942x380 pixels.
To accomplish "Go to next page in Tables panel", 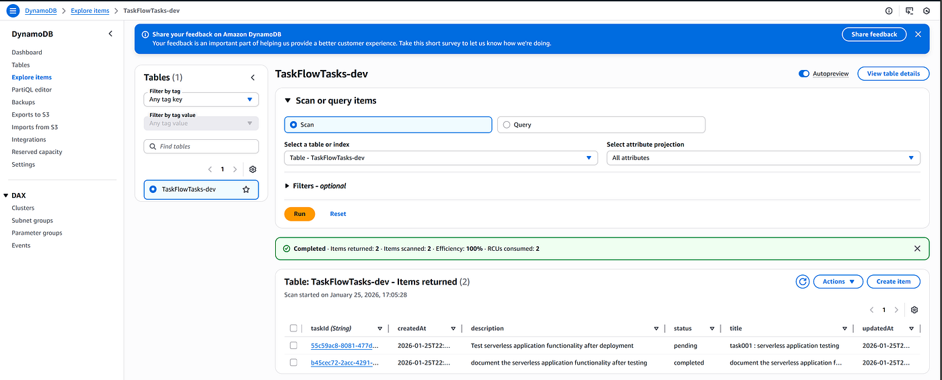I will (x=235, y=169).
